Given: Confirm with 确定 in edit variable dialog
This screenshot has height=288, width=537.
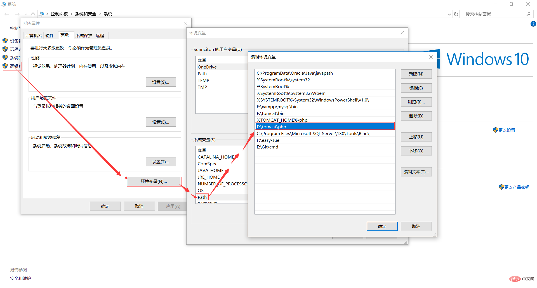Looking at the screenshot, I should [382, 226].
